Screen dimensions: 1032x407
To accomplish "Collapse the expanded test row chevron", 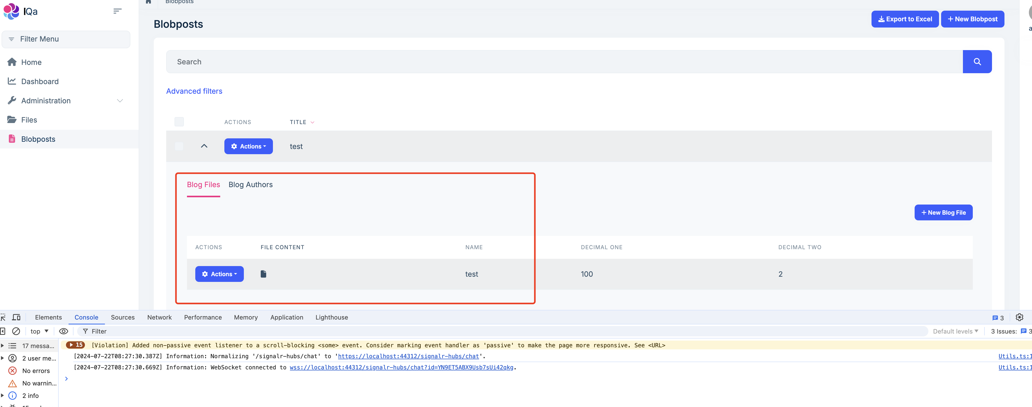I will [204, 146].
